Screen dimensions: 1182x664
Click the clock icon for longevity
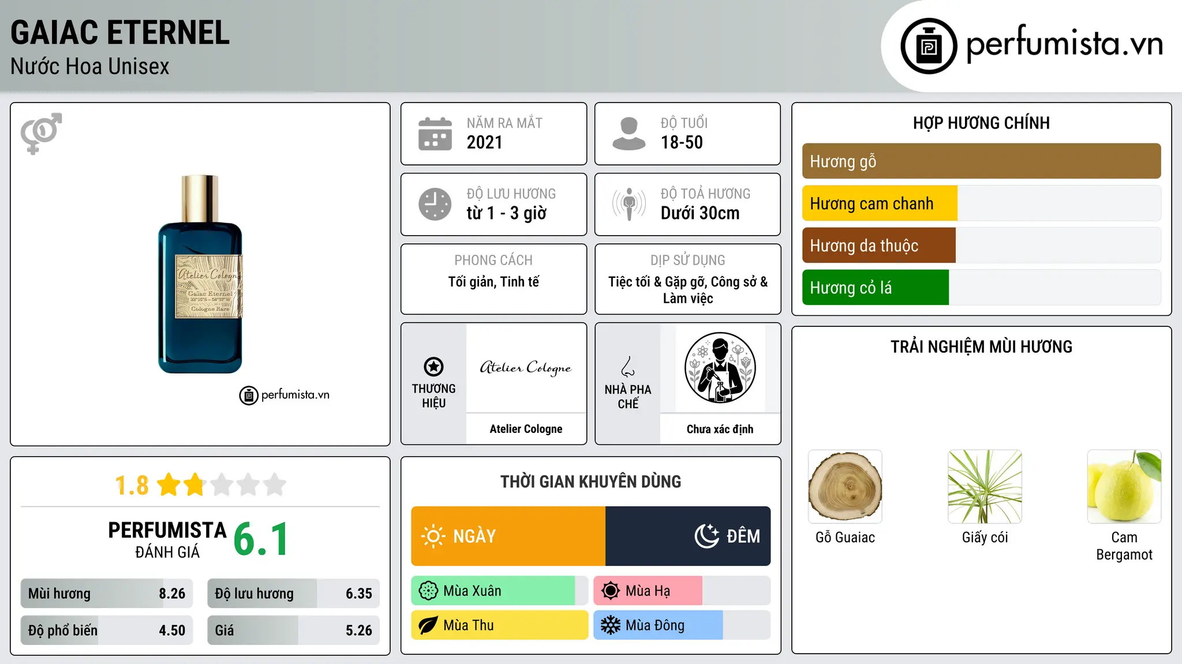pyautogui.click(x=435, y=204)
